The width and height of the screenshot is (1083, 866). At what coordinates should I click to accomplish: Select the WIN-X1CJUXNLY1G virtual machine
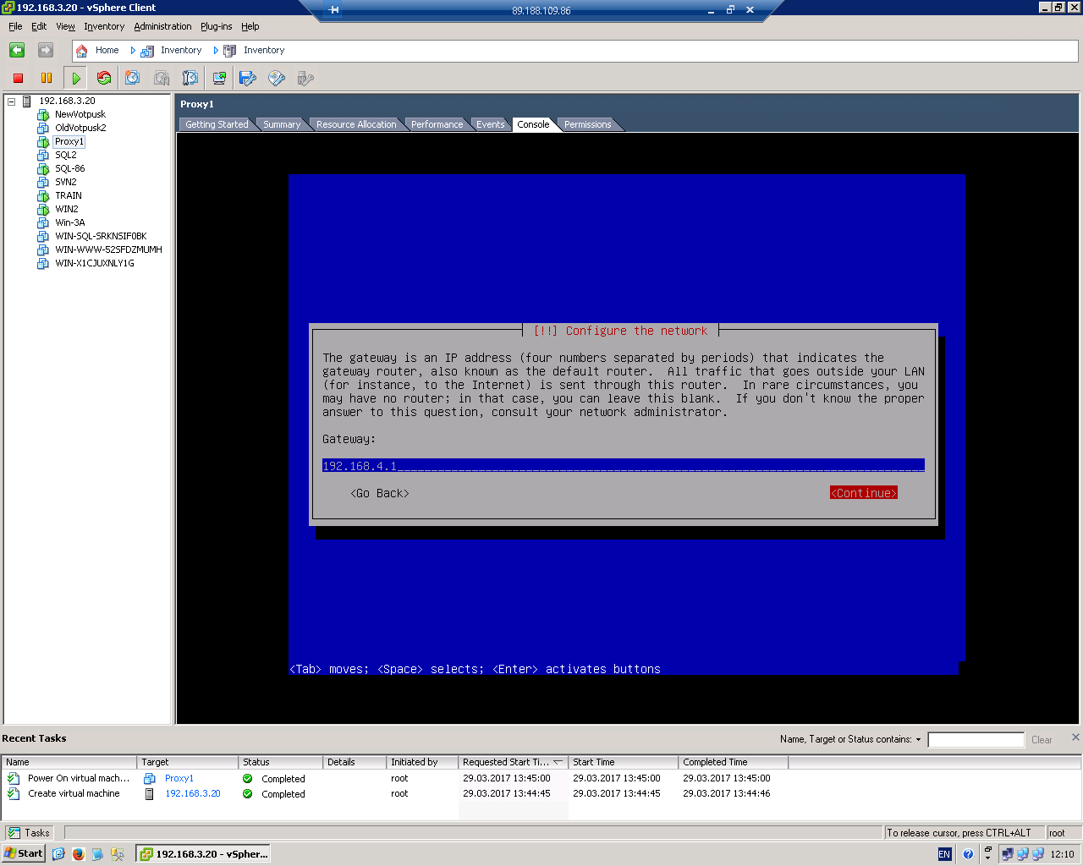pos(94,263)
